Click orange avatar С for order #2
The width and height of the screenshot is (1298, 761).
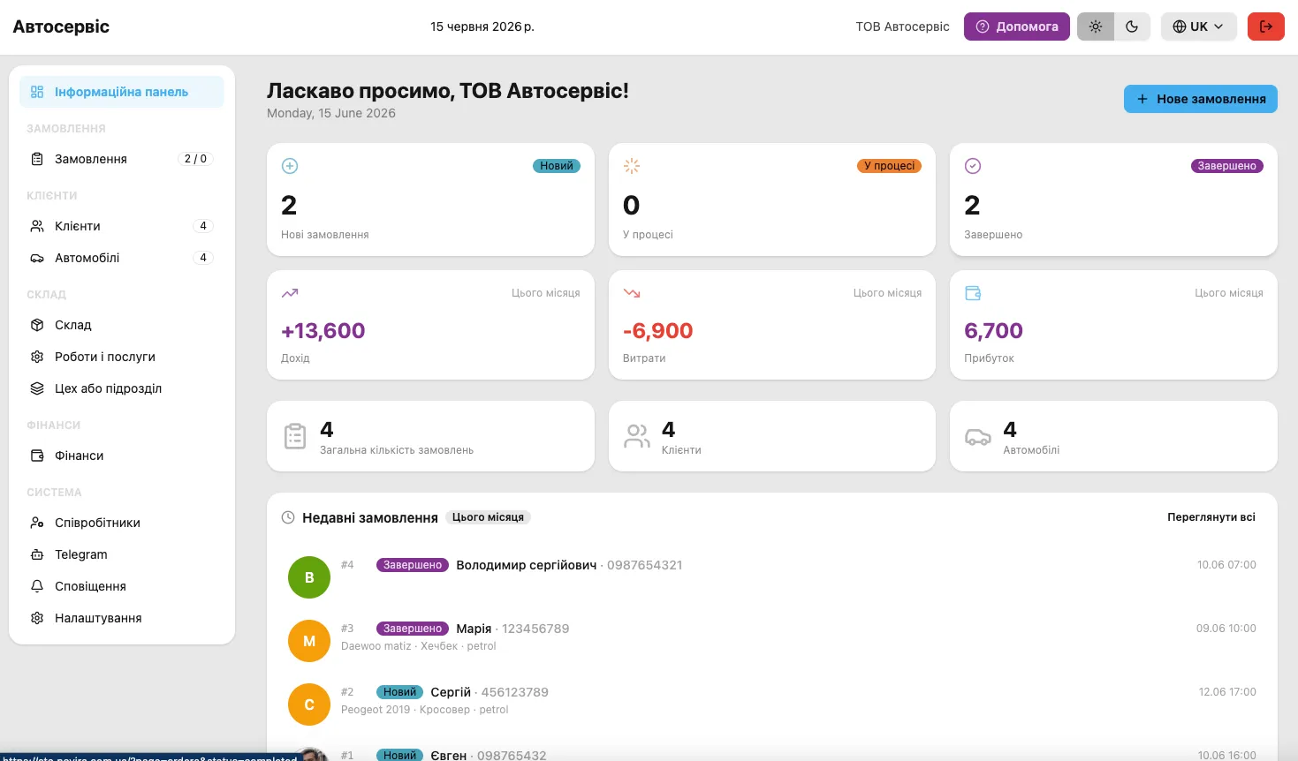pyautogui.click(x=309, y=704)
